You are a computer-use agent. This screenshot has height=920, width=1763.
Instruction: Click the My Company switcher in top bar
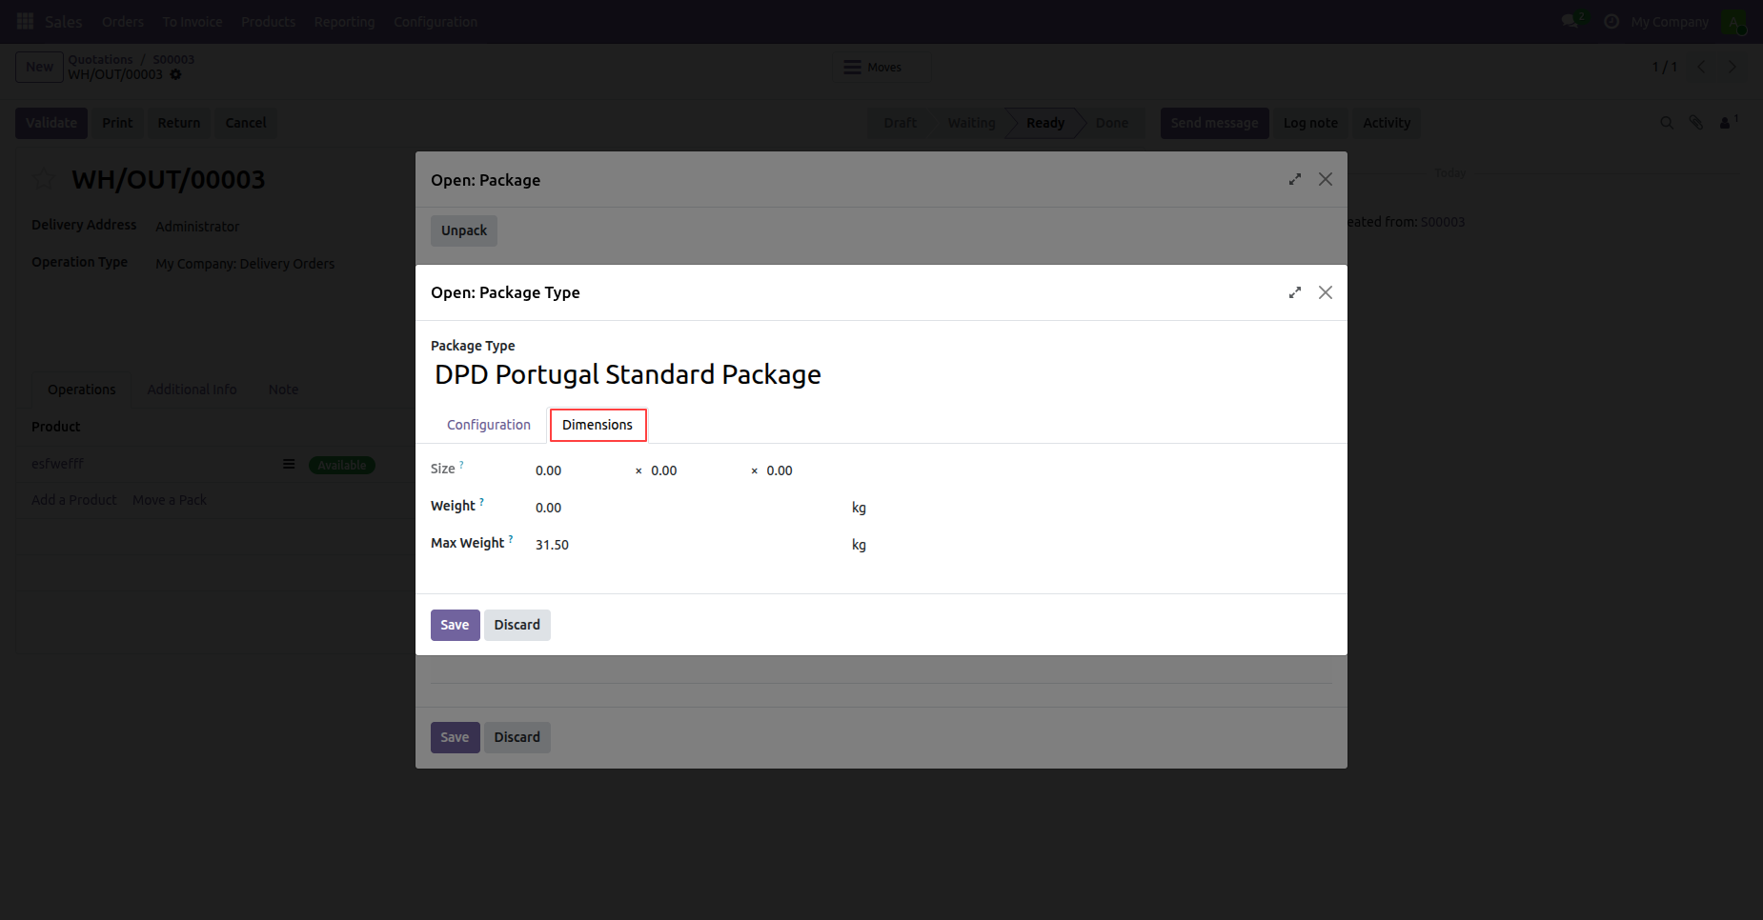(x=1670, y=22)
